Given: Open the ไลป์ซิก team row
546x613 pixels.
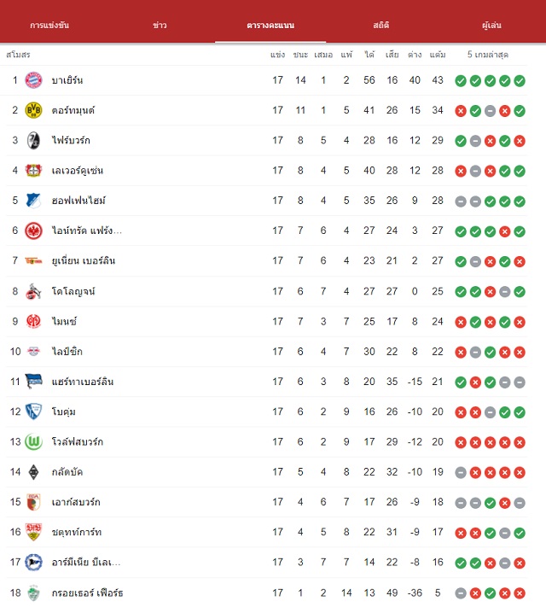Looking at the screenshot, I should click(266, 352).
